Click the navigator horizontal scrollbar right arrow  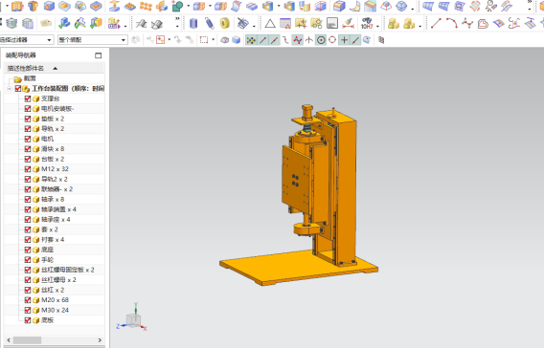click(x=100, y=340)
